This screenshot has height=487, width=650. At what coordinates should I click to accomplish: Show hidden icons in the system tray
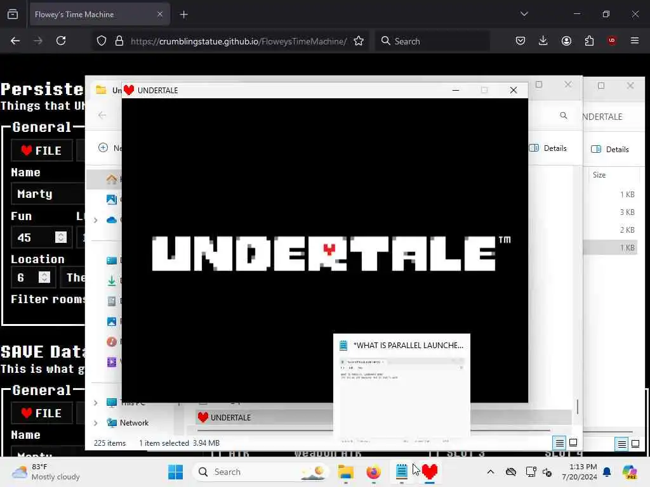pyautogui.click(x=491, y=472)
